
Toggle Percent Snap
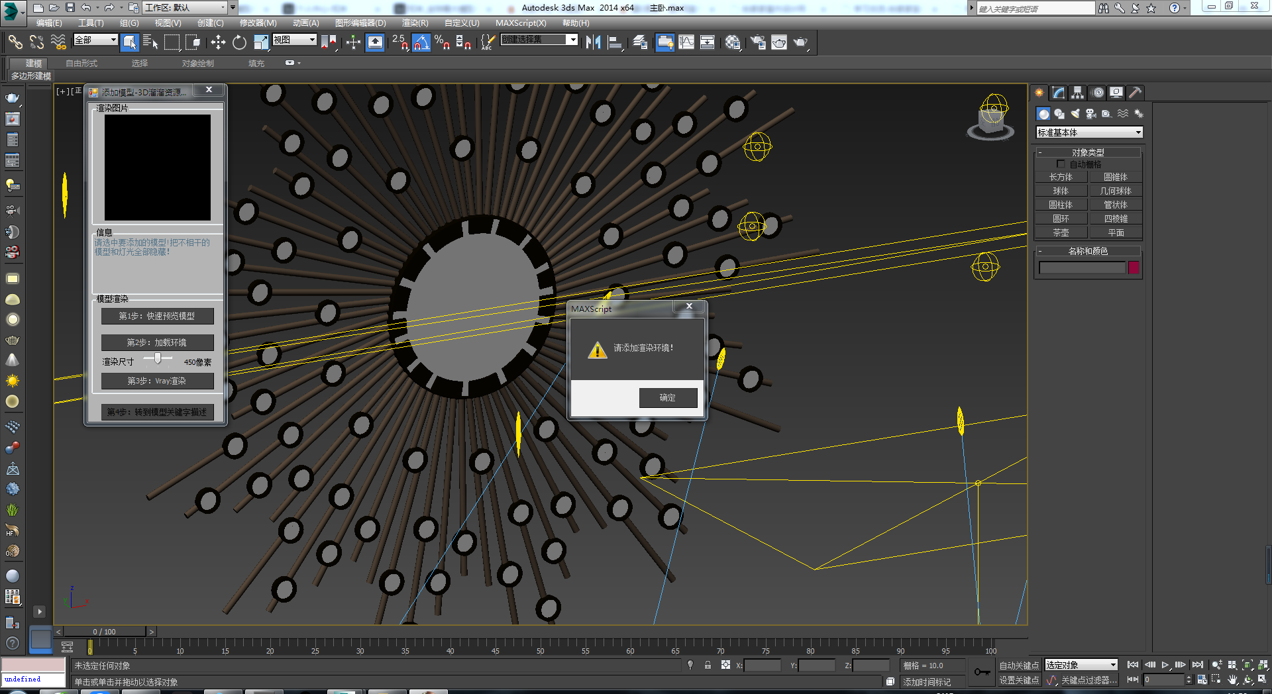443,42
